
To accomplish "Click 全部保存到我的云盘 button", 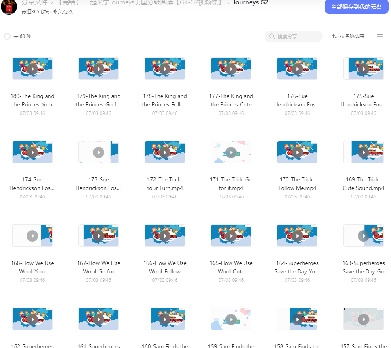I will tap(356, 7).
